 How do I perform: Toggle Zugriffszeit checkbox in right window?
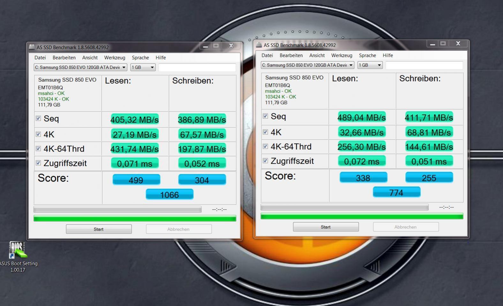coord(265,160)
